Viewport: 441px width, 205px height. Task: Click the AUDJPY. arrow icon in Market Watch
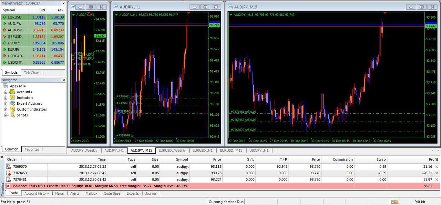pos(4,23)
